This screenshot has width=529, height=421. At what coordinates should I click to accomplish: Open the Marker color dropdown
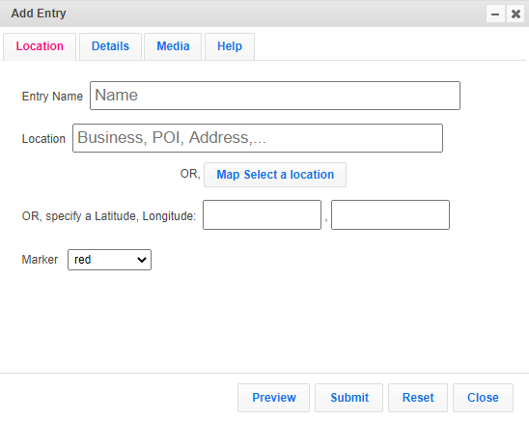110,260
